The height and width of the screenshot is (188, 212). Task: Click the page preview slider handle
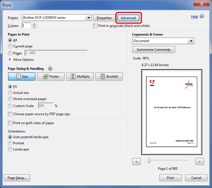click(x=149, y=161)
